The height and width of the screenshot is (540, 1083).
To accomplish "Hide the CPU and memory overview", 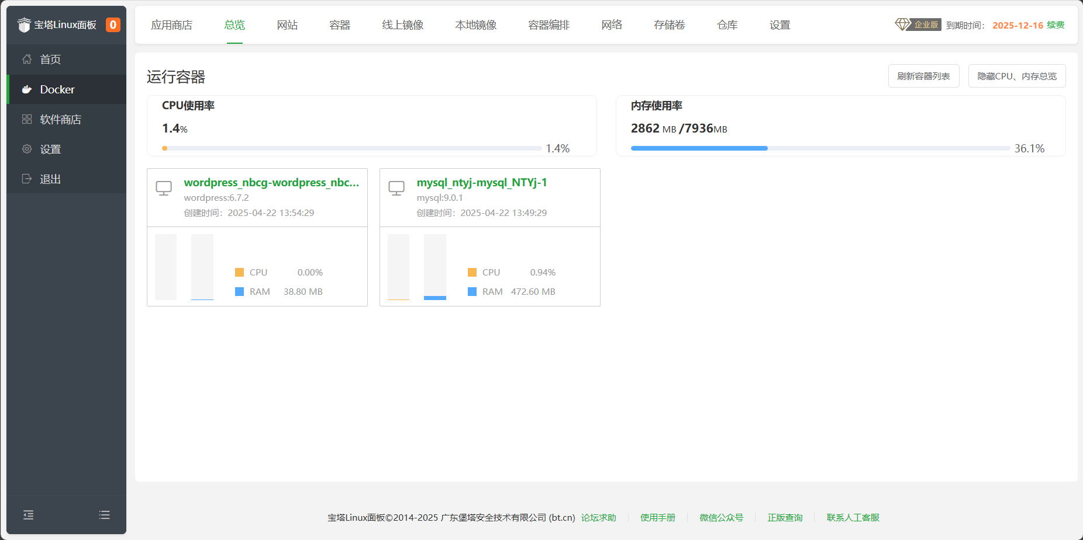I will pos(1016,76).
